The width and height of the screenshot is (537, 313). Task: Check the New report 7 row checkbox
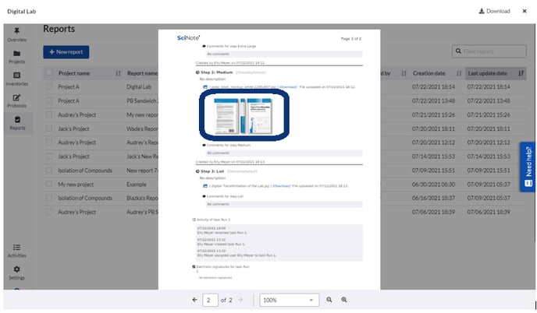click(49, 171)
